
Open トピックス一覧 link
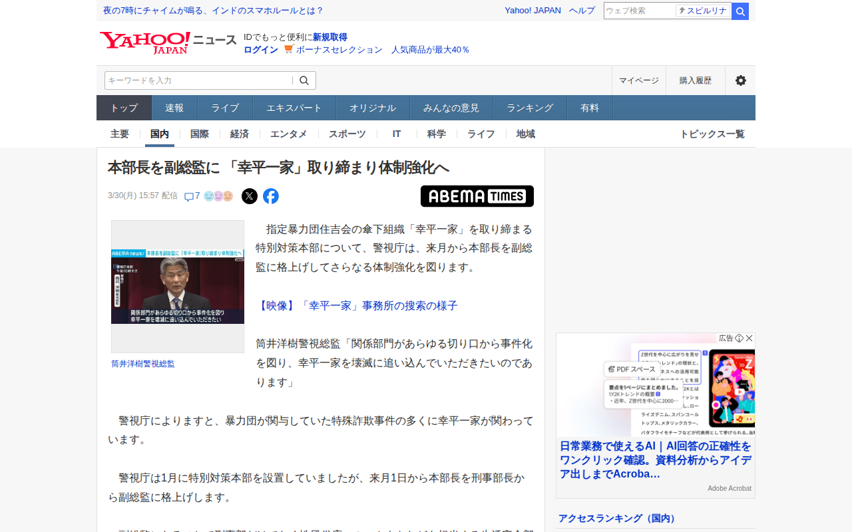(x=712, y=134)
